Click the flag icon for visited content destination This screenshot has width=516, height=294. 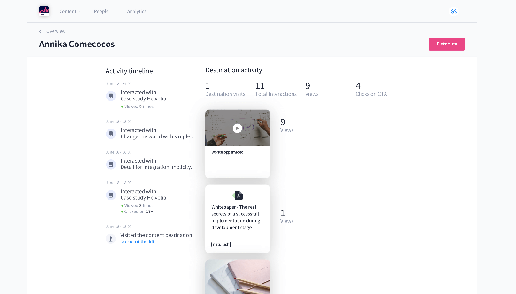point(111,239)
